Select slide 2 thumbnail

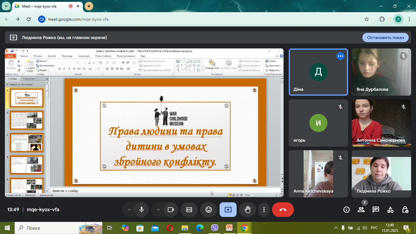pos(27,120)
